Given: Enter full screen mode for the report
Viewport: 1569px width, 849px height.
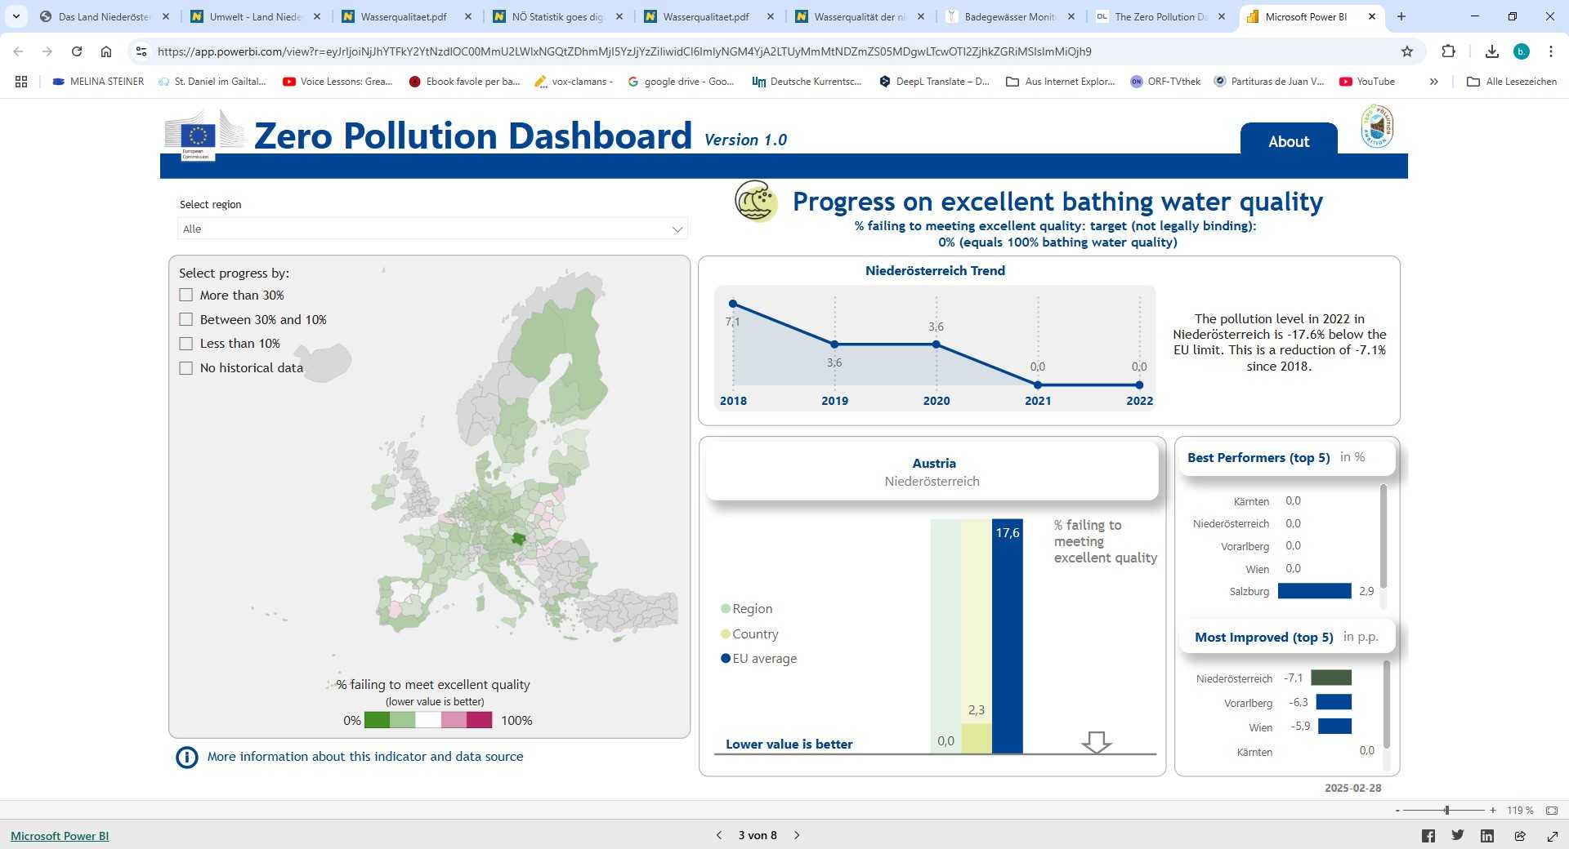Looking at the screenshot, I should point(1550,835).
